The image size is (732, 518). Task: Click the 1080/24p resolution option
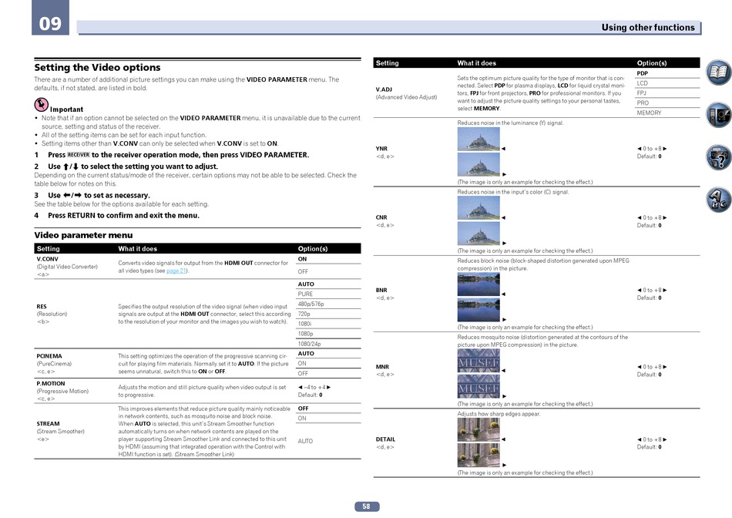[x=309, y=344]
